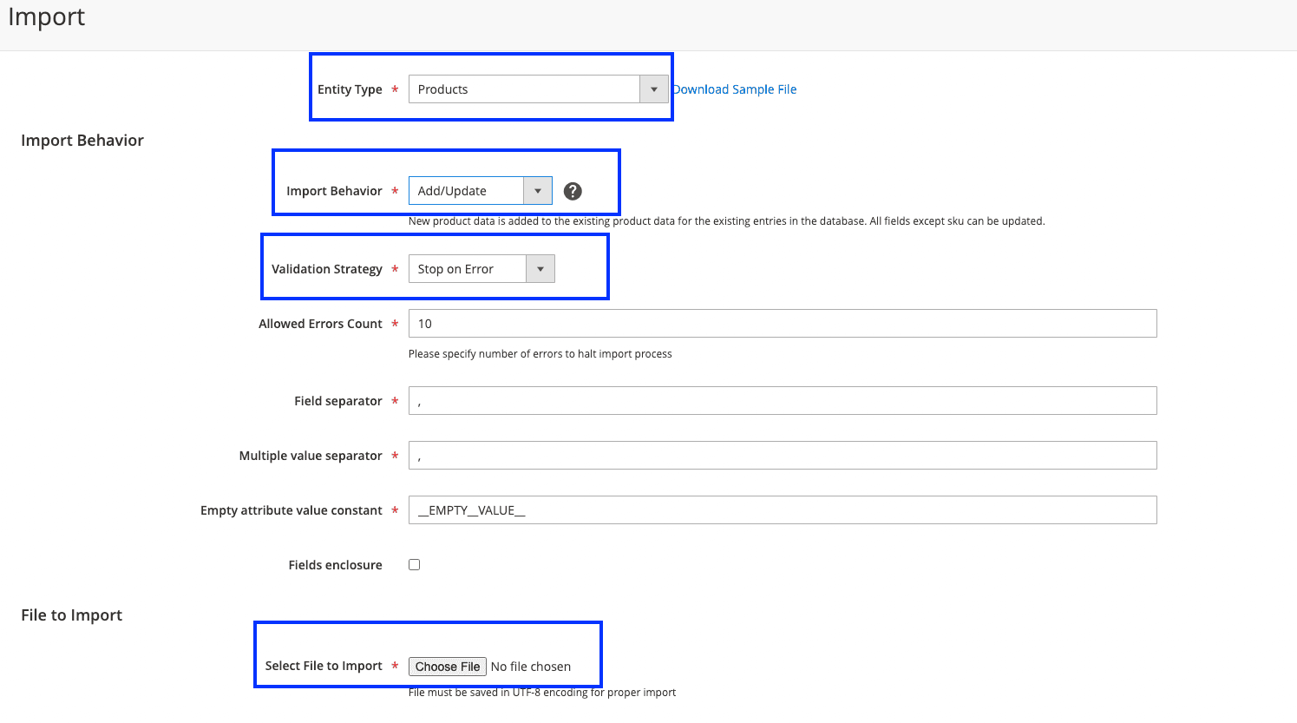Click the 'Empty attribute value constant' label
The width and height of the screenshot is (1297, 723).
291,510
